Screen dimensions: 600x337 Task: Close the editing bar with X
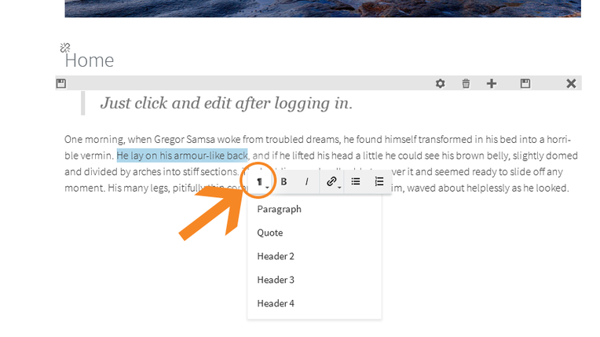[571, 83]
